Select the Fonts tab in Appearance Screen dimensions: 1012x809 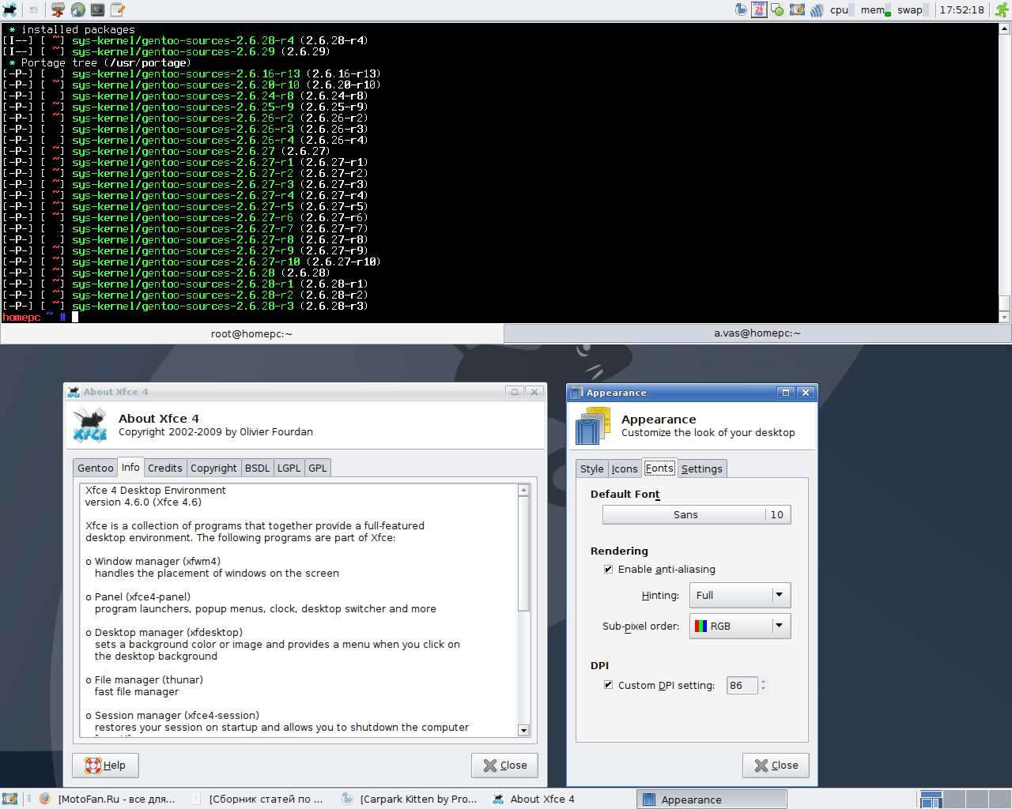(659, 468)
